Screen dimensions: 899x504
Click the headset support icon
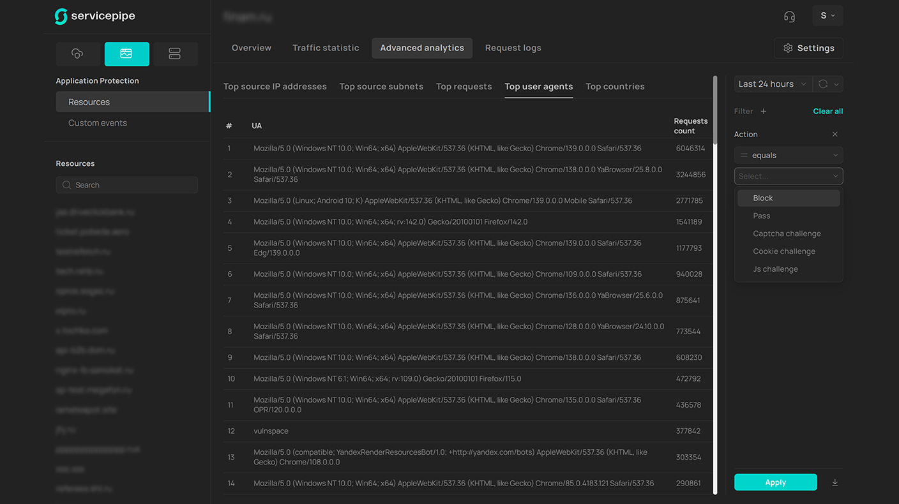click(x=789, y=17)
